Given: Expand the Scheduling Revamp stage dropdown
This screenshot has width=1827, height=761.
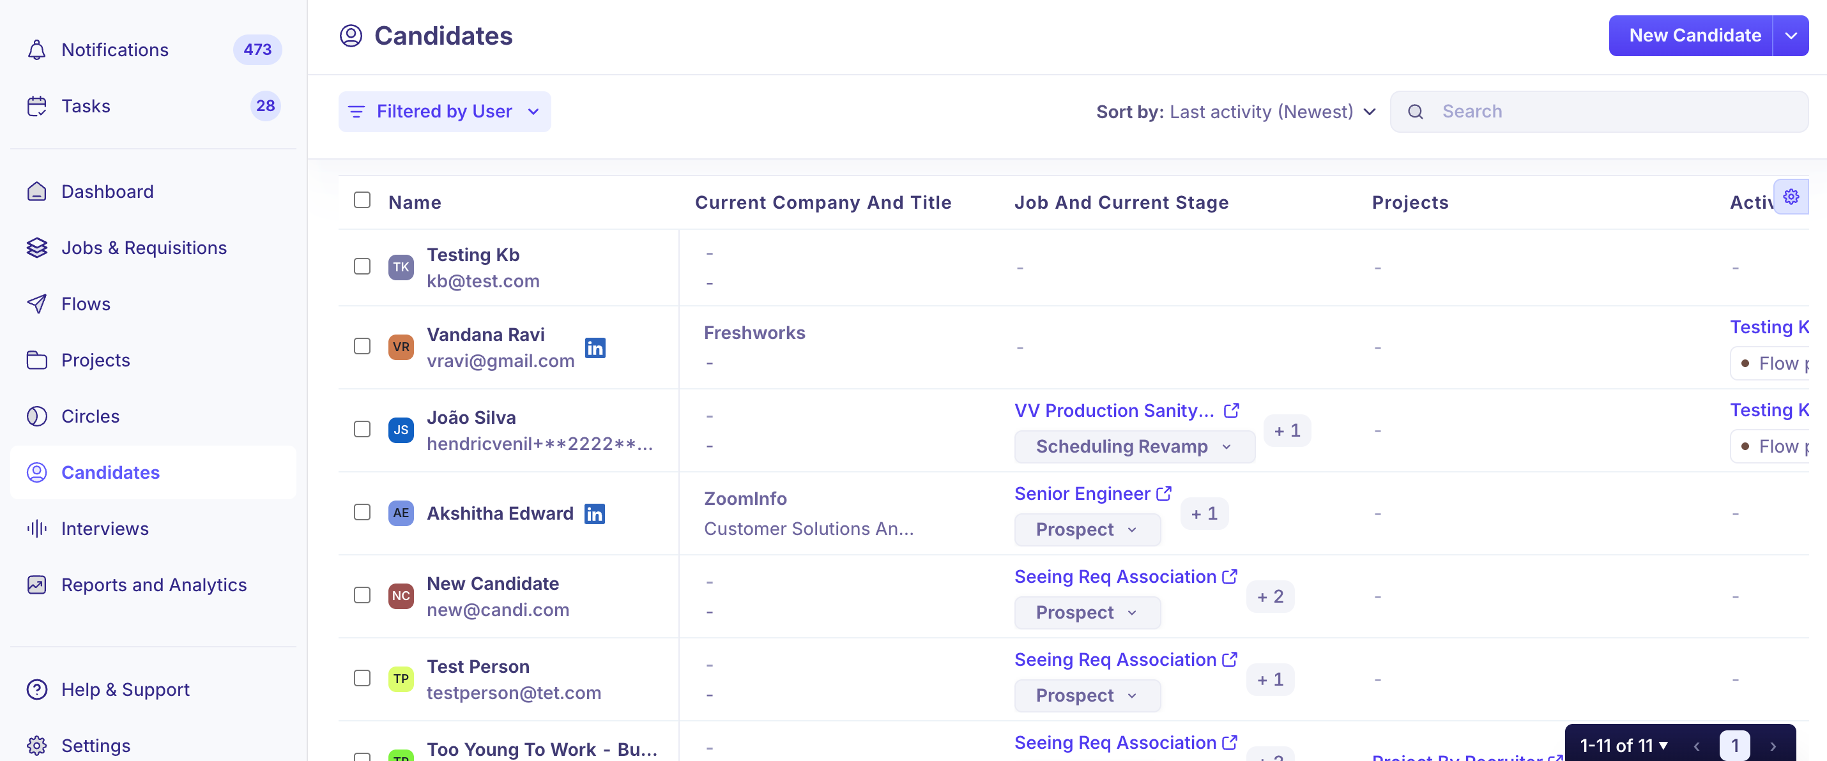Looking at the screenshot, I should (x=1134, y=446).
